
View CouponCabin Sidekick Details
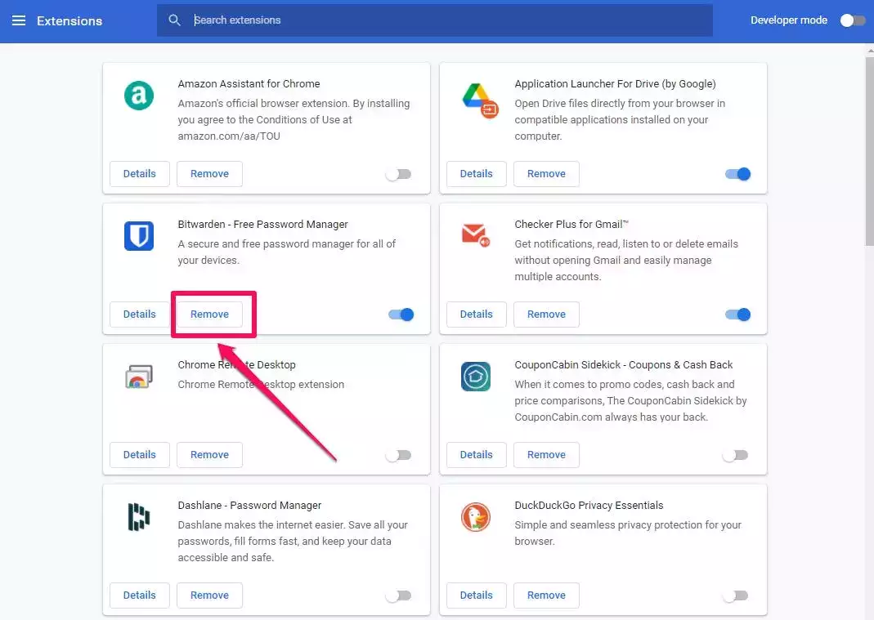(x=476, y=454)
